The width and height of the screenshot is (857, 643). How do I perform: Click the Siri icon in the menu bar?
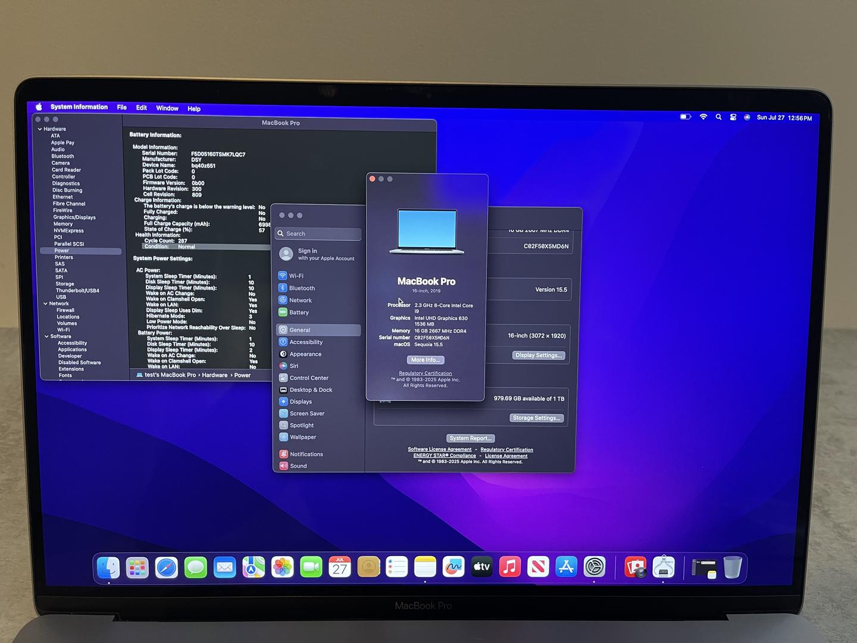[747, 117]
